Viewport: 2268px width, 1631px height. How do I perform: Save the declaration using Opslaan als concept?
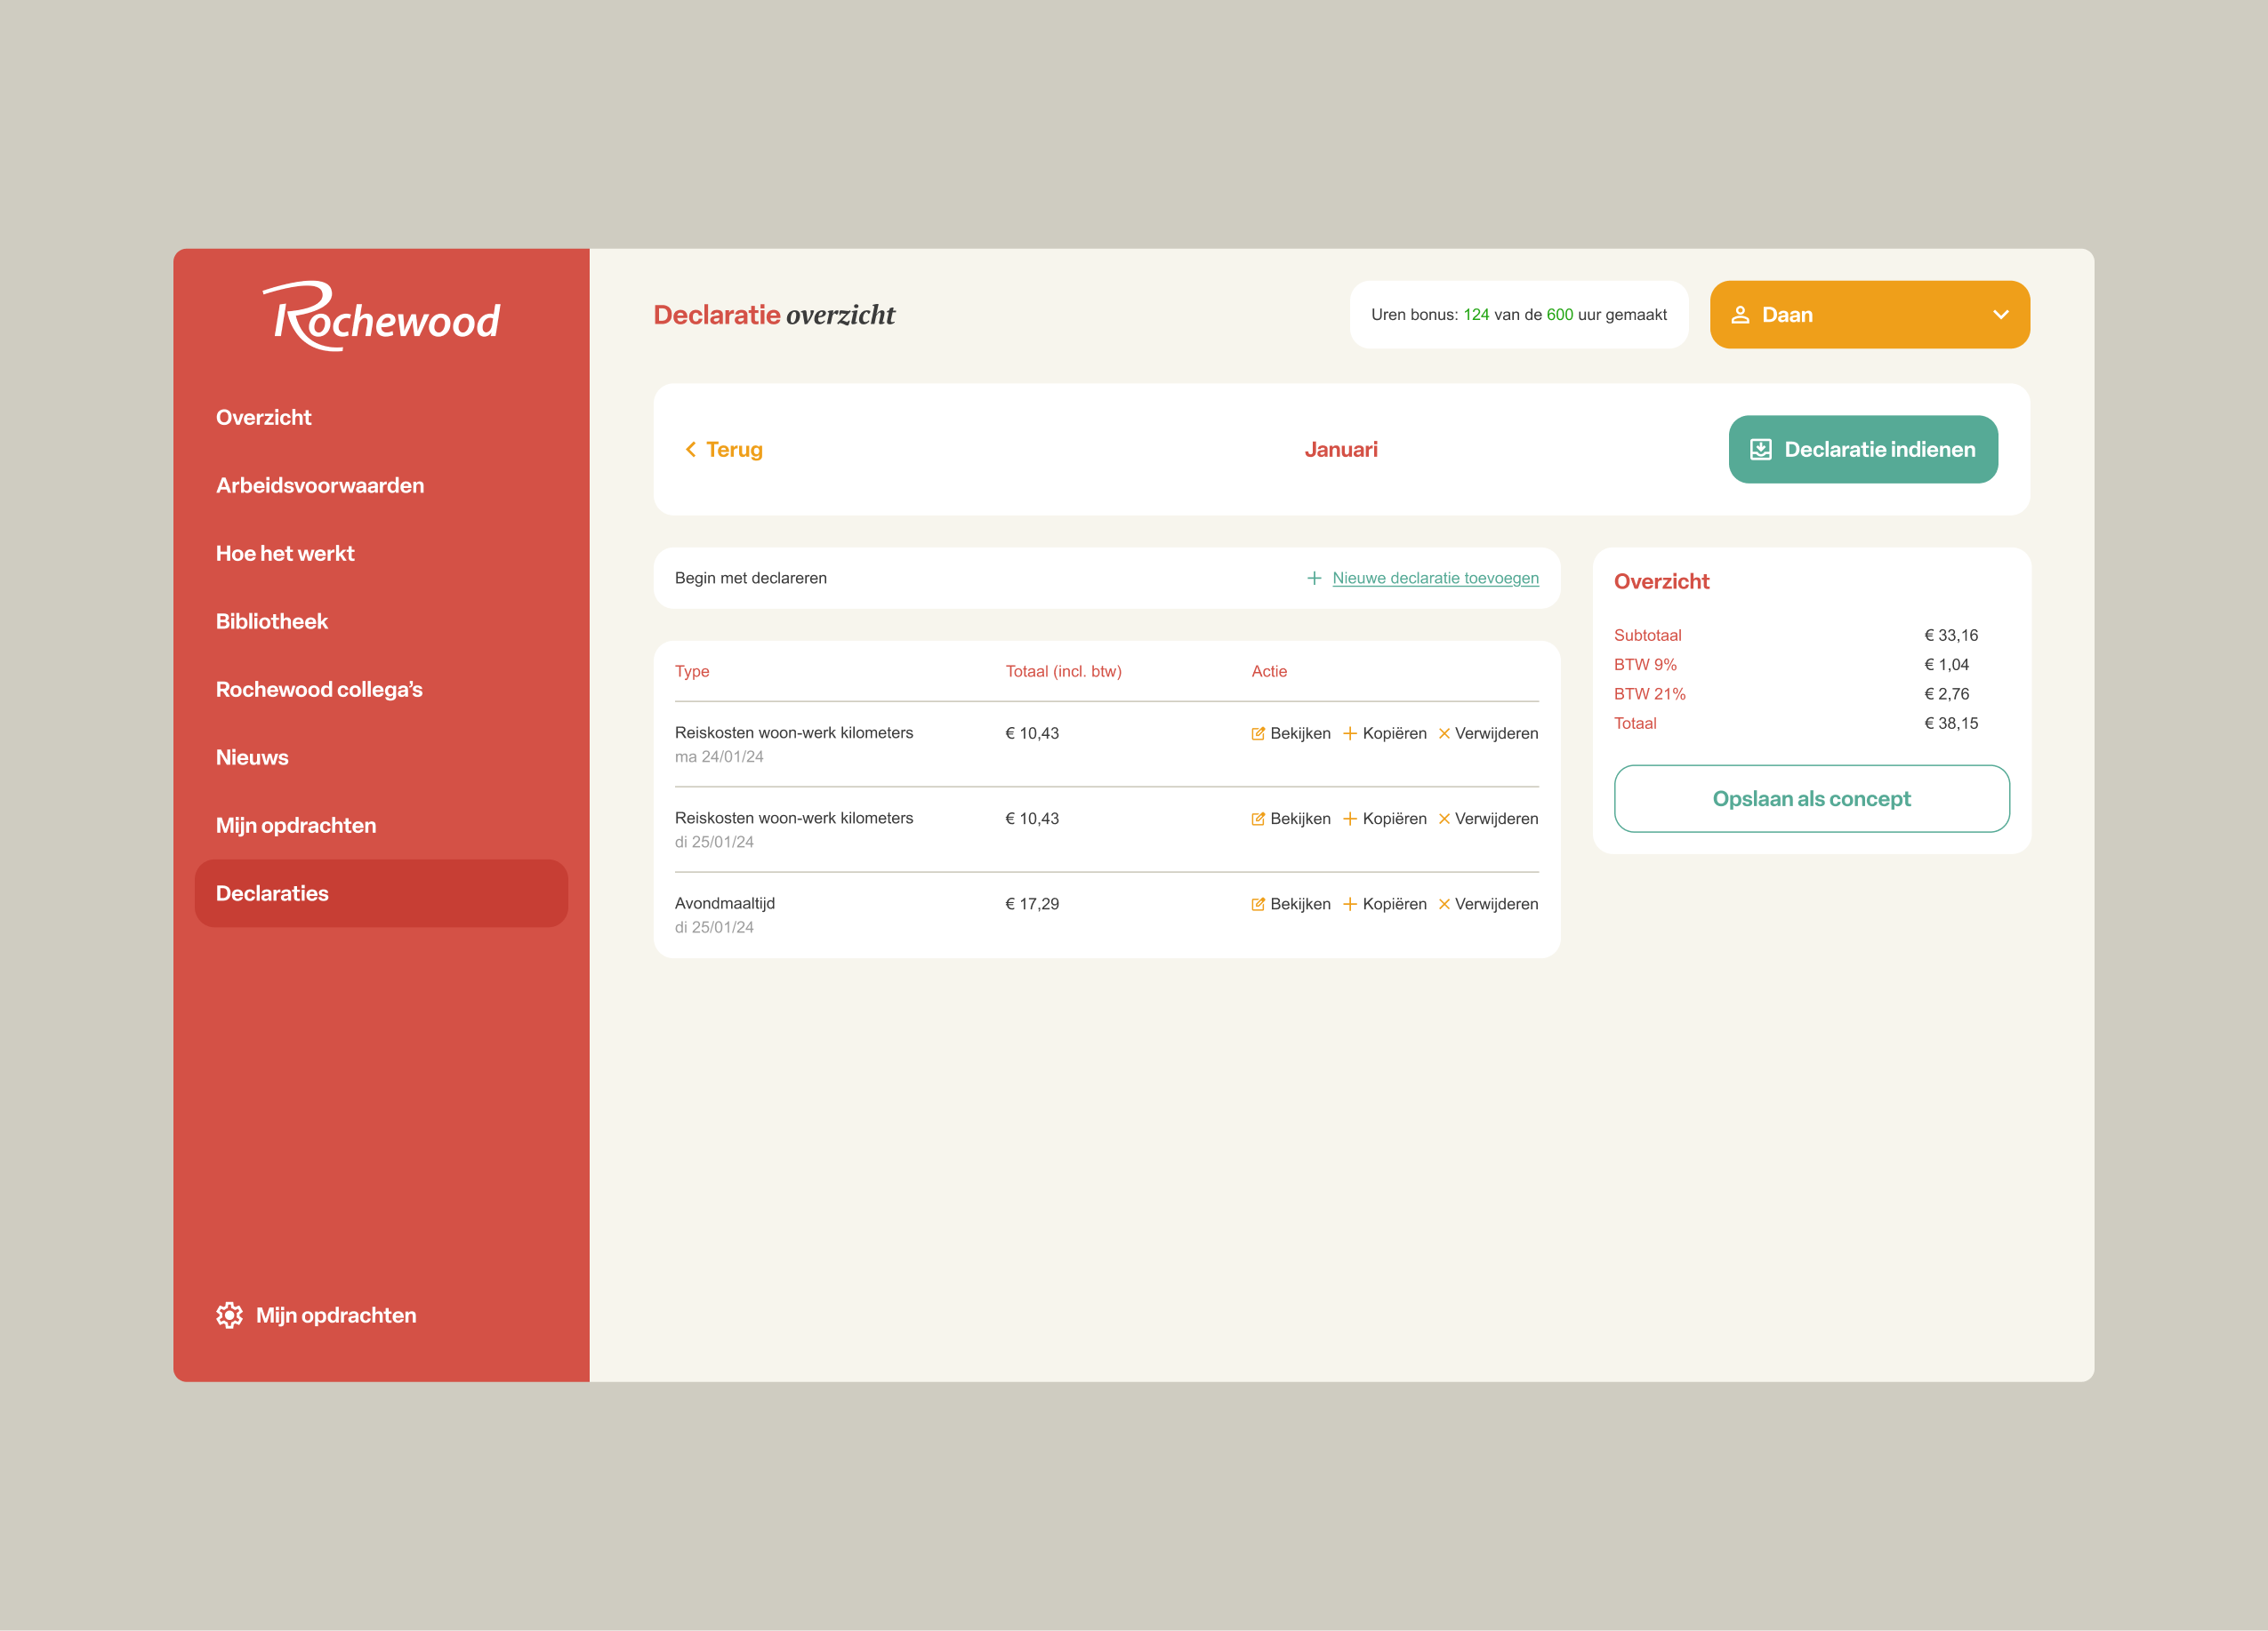pyautogui.click(x=1811, y=798)
